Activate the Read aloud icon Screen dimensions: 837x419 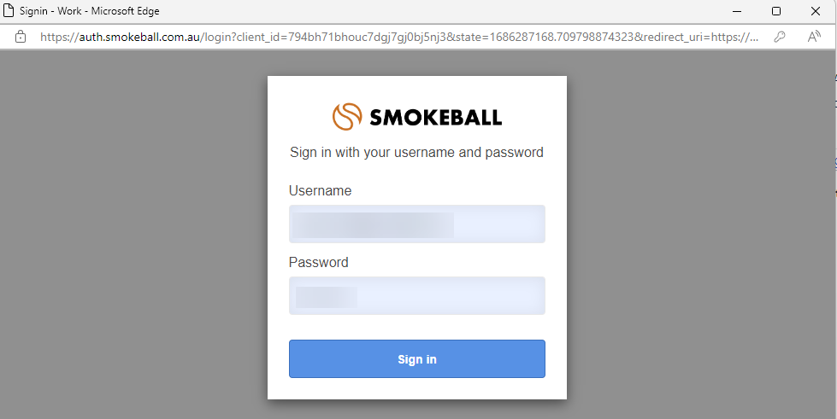(814, 37)
